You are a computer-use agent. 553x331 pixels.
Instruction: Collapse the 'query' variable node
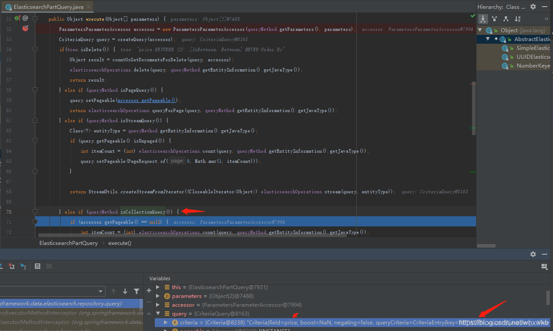click(x=158, y=314)
